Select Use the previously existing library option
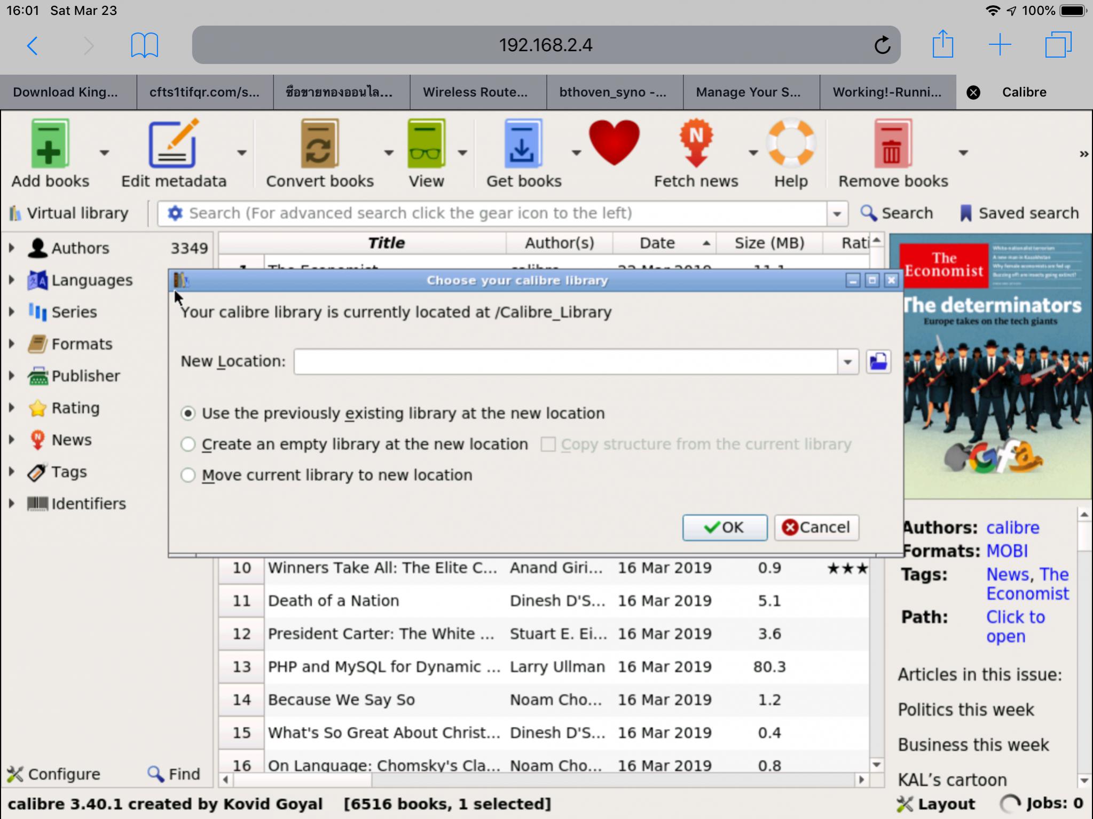 pos(188,414)
